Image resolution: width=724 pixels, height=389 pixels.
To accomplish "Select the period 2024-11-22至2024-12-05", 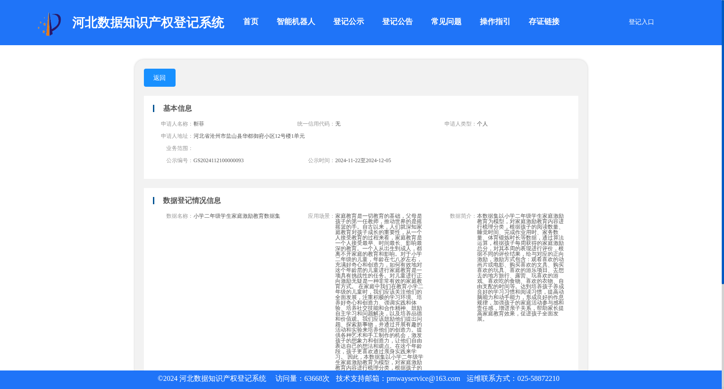I will (363, 160).
